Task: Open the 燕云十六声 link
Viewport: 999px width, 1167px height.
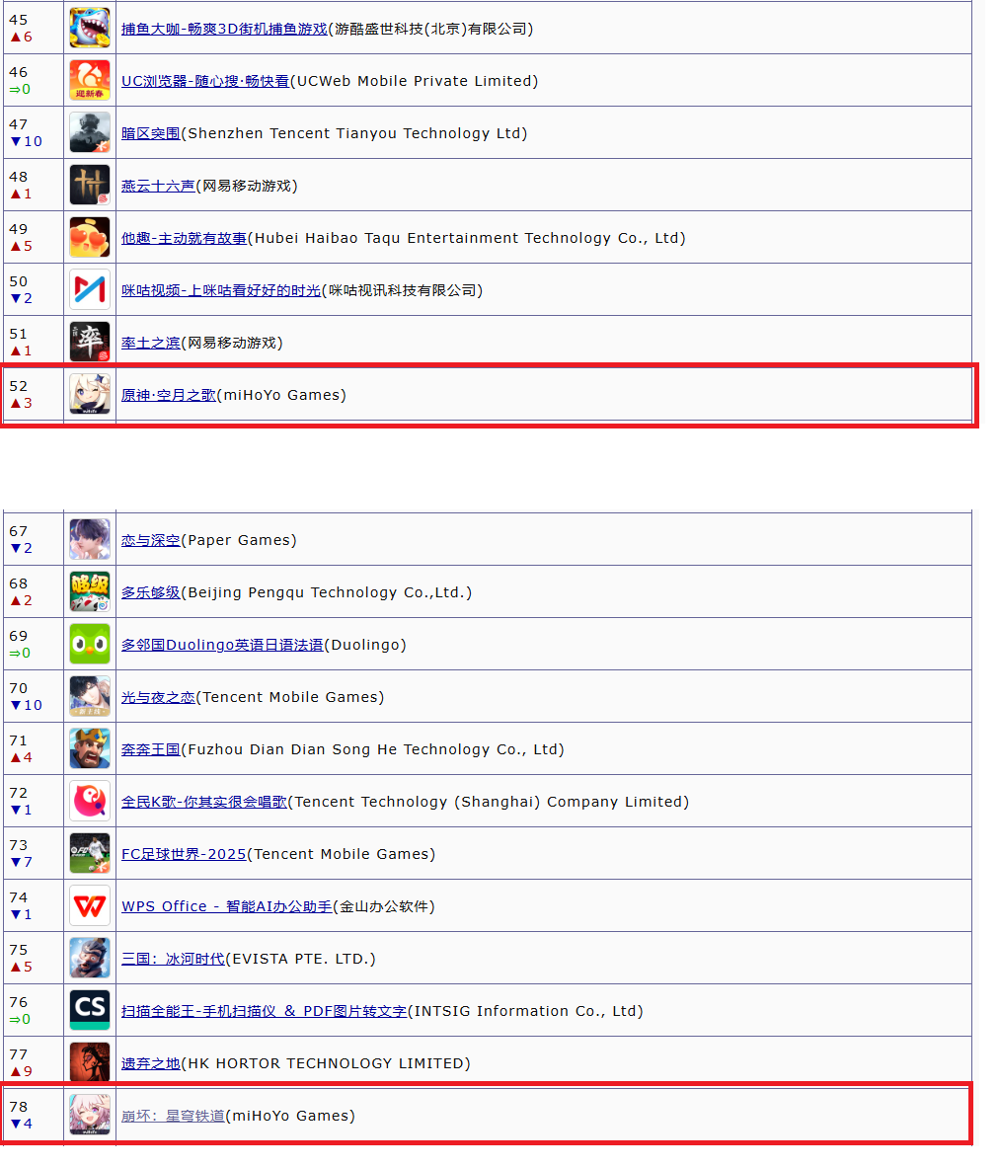Action: [x=159, y=186]
